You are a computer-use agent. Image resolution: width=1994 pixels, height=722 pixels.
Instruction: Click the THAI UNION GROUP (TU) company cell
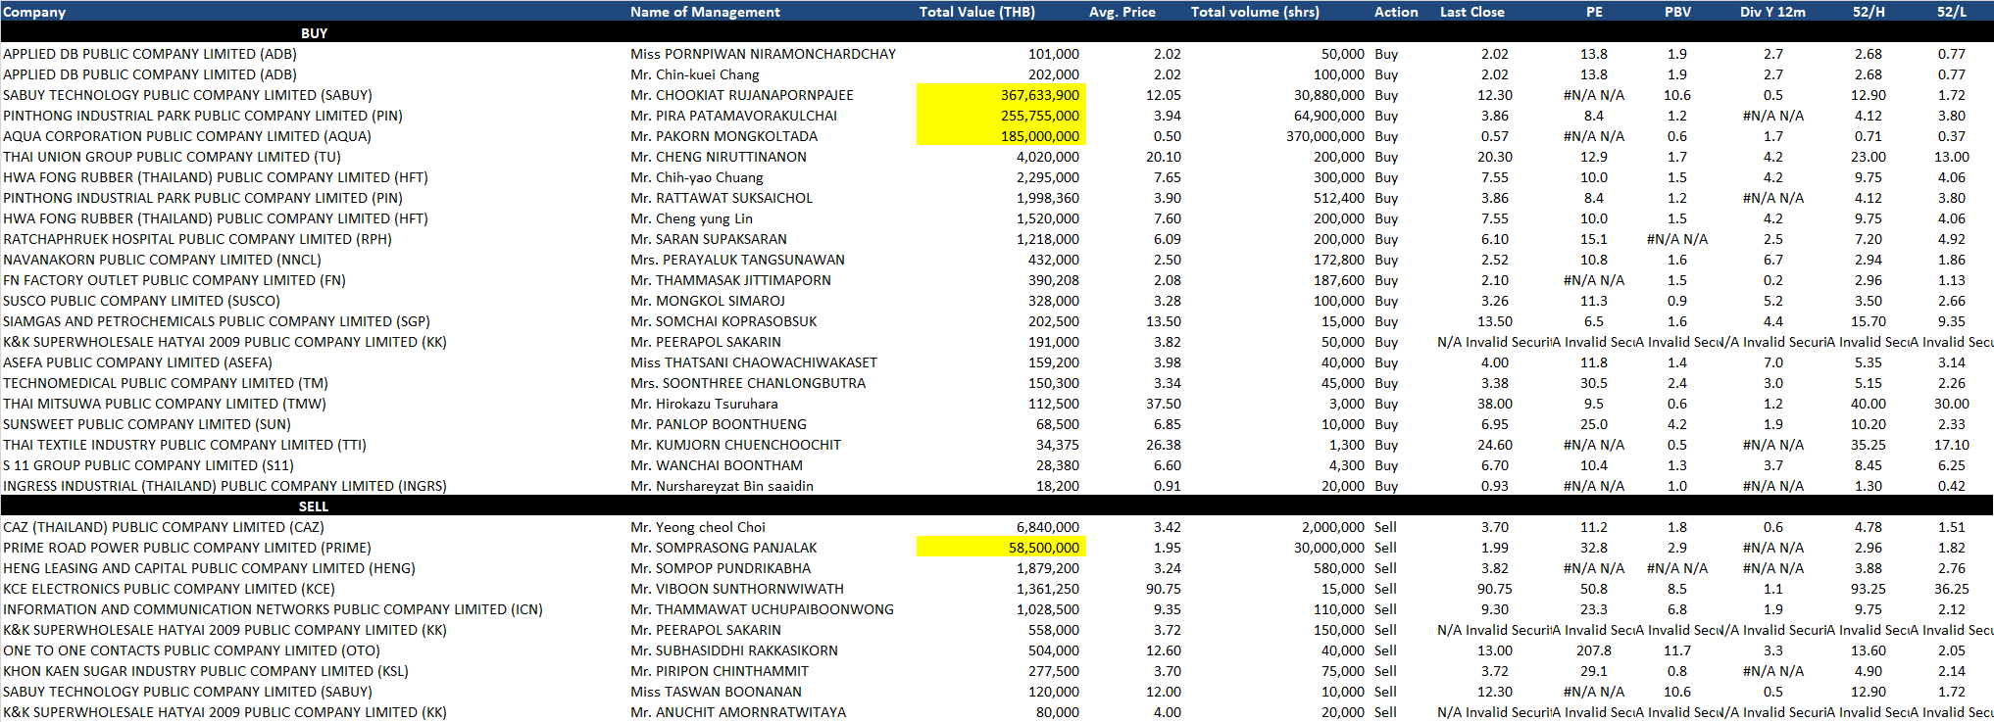tap(172, 157)
